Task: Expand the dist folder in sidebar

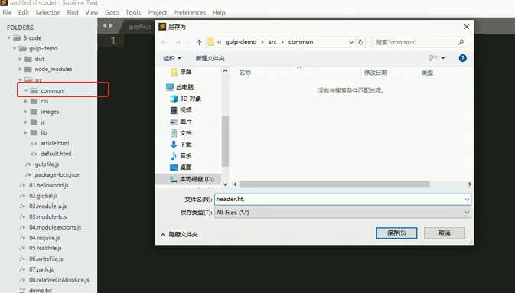Action: (20, 59)
